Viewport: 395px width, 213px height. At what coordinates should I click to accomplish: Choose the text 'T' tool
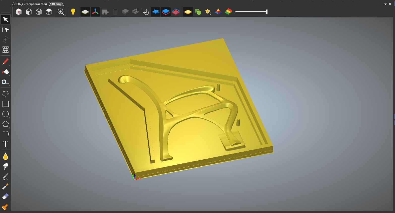point(6,144)
